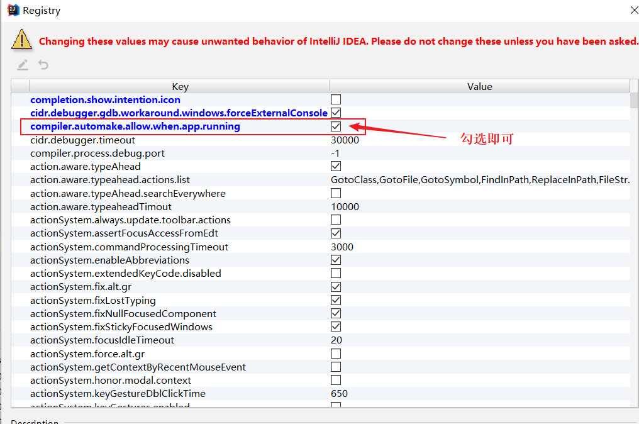The width and height of the screenshot is (639, 424).
Task: Select the action.aware.typeAhead key row
Action: (x=85, y=166)
